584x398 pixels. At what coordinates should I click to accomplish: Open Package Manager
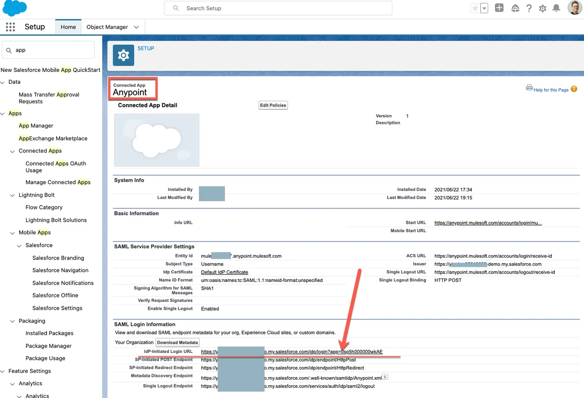48,346
